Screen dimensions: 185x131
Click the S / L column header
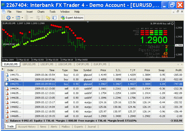115,70
